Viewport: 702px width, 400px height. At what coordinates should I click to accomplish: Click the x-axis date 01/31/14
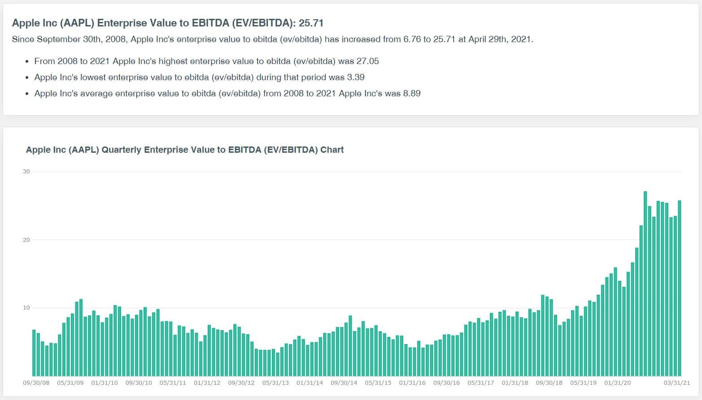310,383
